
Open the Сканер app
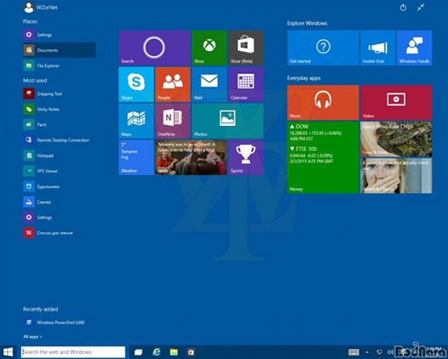tap(59, 202)
